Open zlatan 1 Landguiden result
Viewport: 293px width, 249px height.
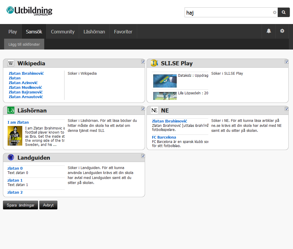[15, 180]
